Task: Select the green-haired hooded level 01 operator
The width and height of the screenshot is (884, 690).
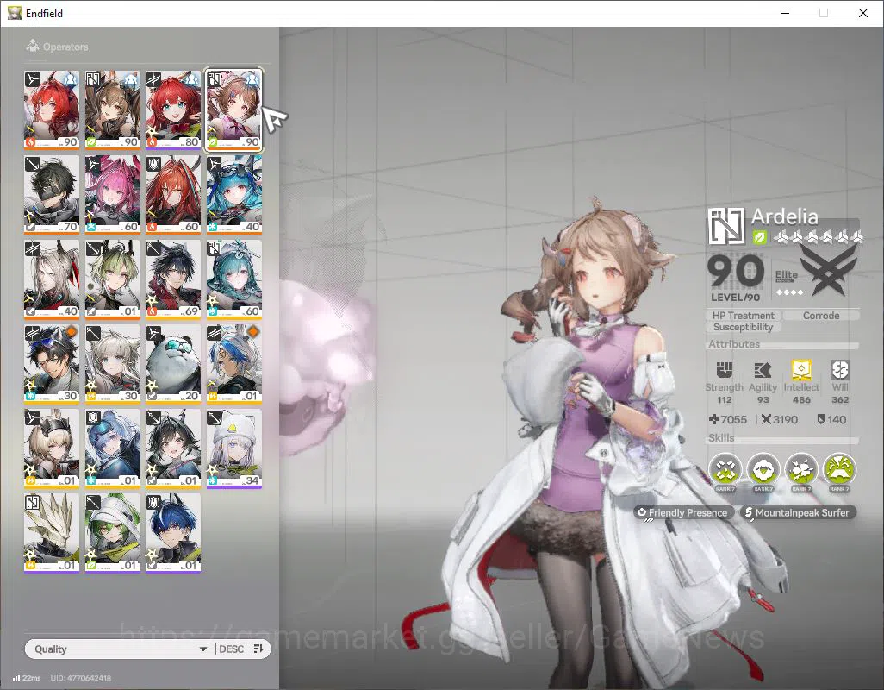Action: point(113,532)
